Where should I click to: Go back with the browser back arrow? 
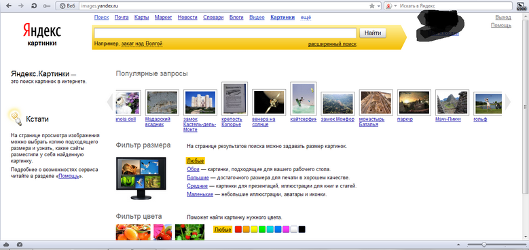coord(8,5)
